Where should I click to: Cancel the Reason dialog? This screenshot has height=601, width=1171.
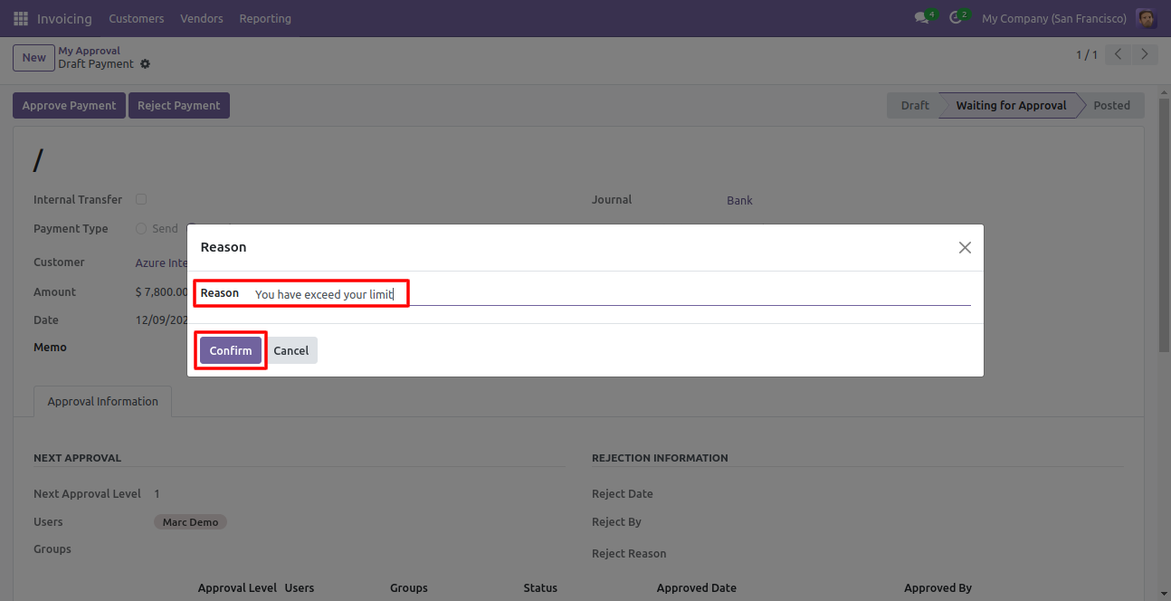(291, 351)
